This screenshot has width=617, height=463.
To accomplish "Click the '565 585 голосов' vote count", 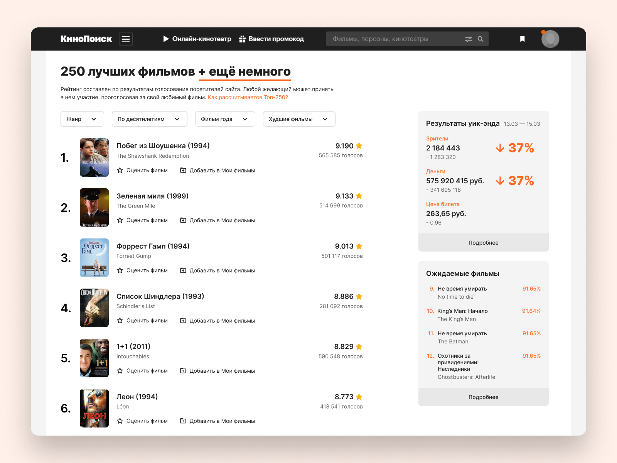I will pyautogui.click(x=341, y=155).
